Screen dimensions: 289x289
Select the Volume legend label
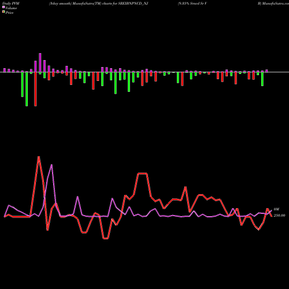[11, 8]
